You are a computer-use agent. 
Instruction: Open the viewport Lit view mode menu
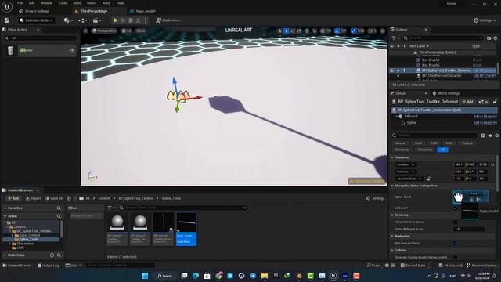click(127, 31)
